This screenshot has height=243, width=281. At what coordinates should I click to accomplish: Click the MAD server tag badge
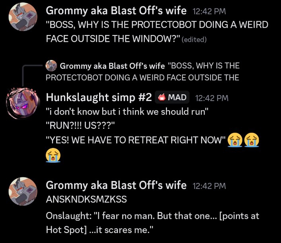(172, 97)
